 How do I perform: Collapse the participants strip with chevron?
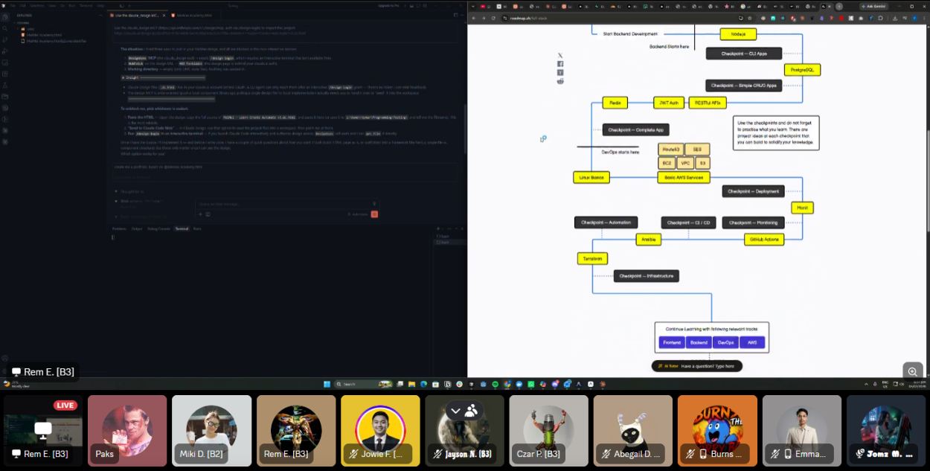455,411
